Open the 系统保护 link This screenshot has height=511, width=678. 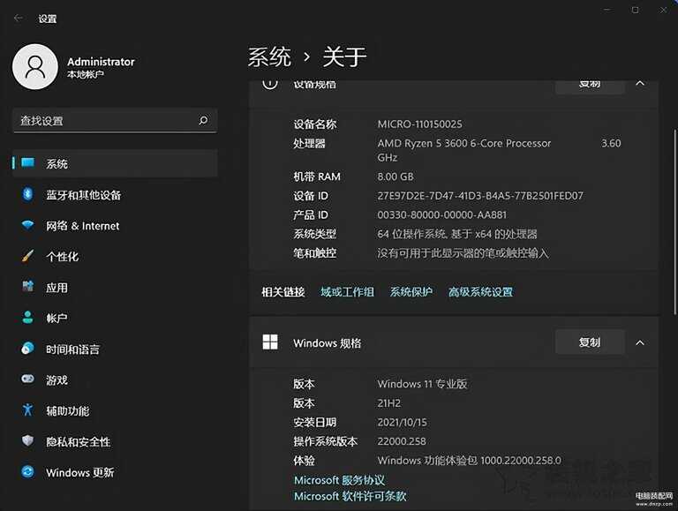tap(411, 292)
